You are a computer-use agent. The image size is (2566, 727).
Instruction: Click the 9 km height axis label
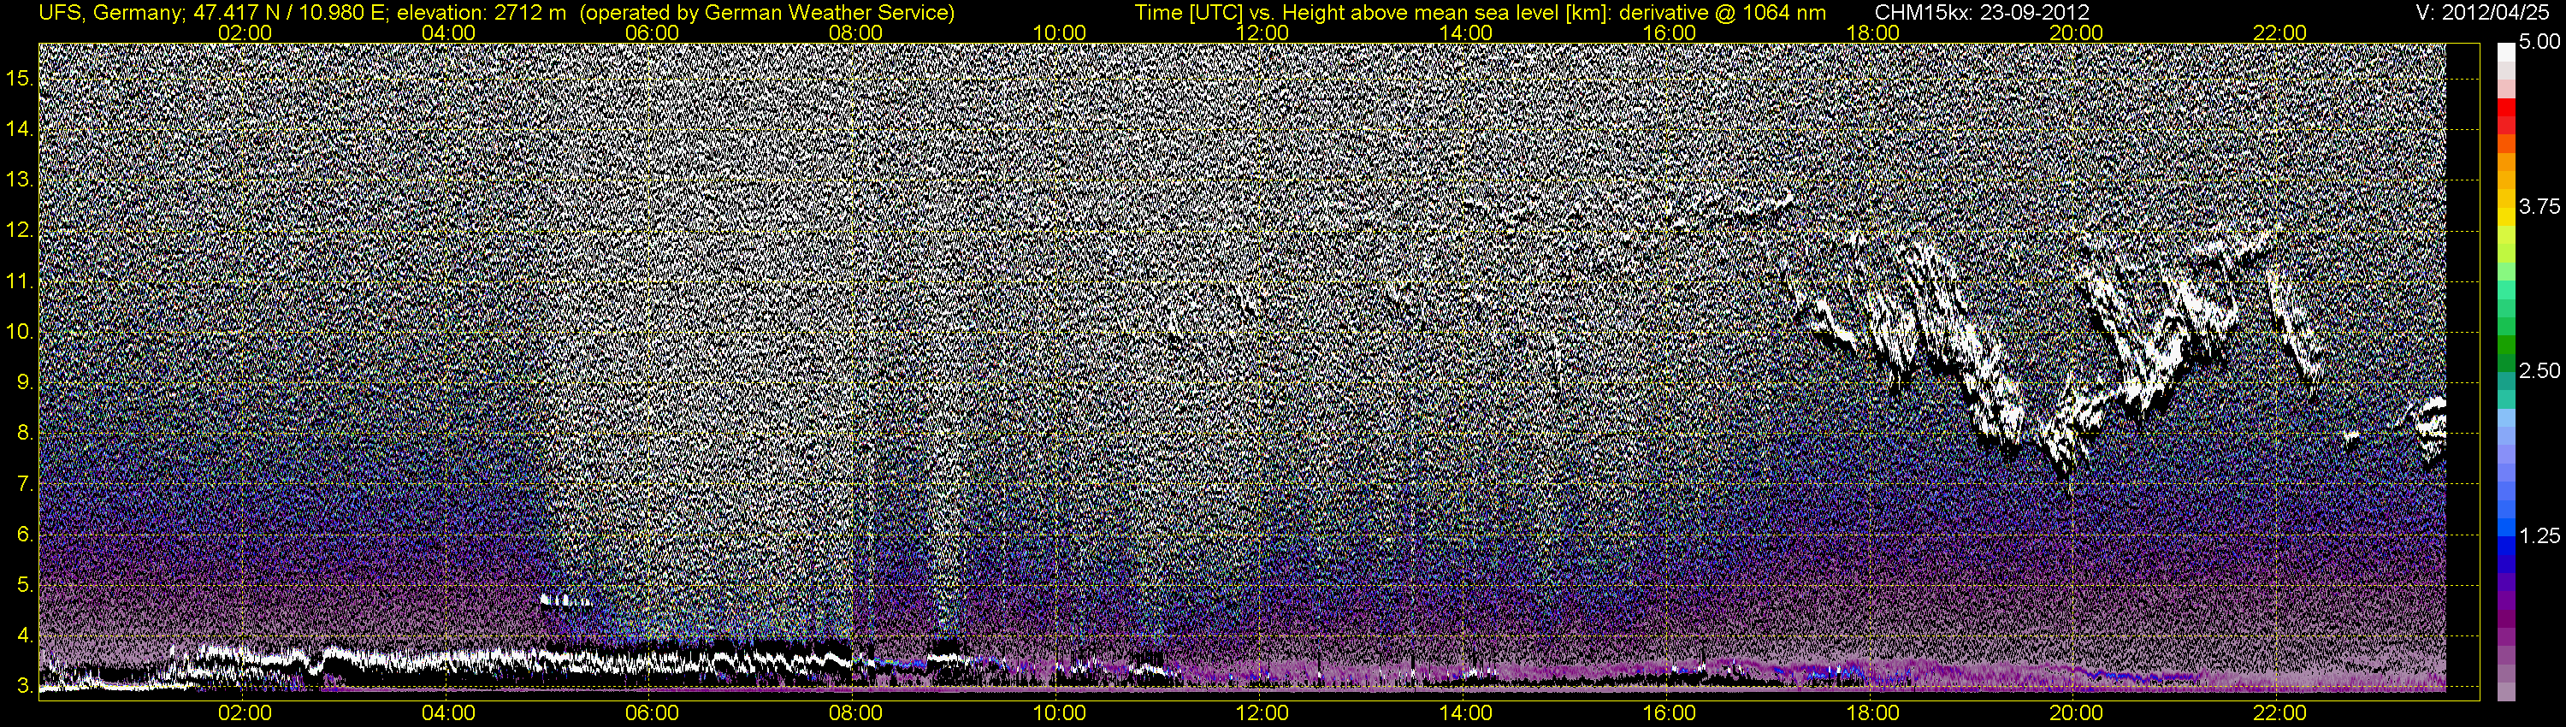tap(25, 382)
